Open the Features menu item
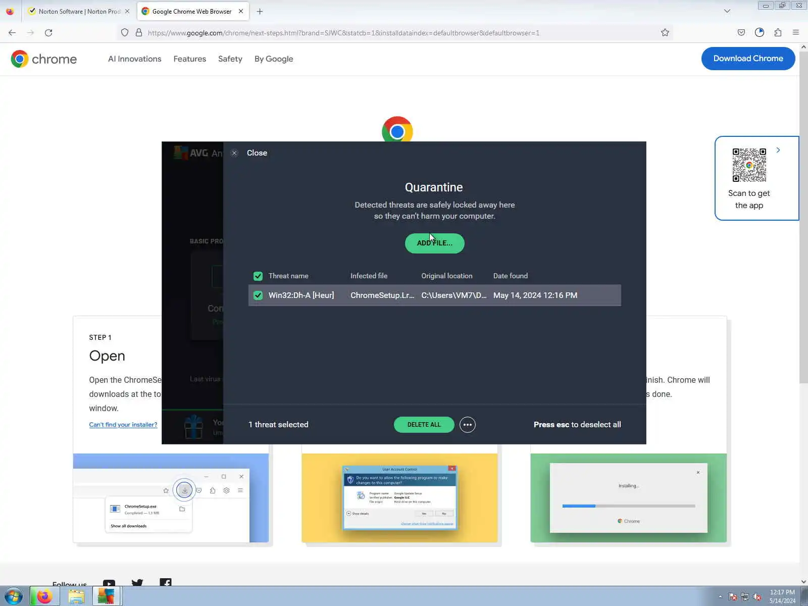Viewport: 808px width, 606px height. click(x=190, y=59)
